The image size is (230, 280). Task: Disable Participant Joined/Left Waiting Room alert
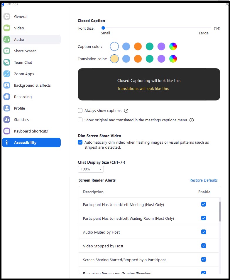(x=203, y=218)
